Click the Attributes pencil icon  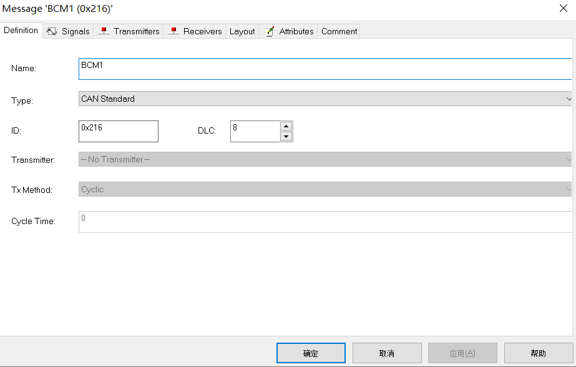270,31
